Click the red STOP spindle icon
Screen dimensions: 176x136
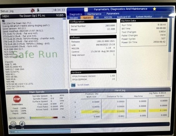coord(17,99)
